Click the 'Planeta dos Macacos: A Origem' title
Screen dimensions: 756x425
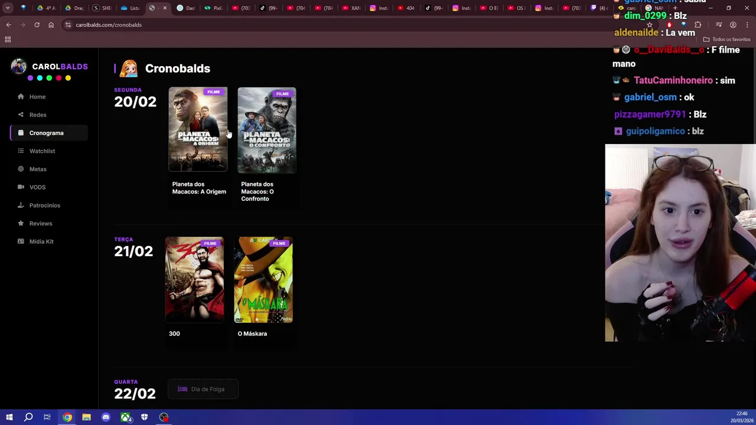tap(199, 188)
